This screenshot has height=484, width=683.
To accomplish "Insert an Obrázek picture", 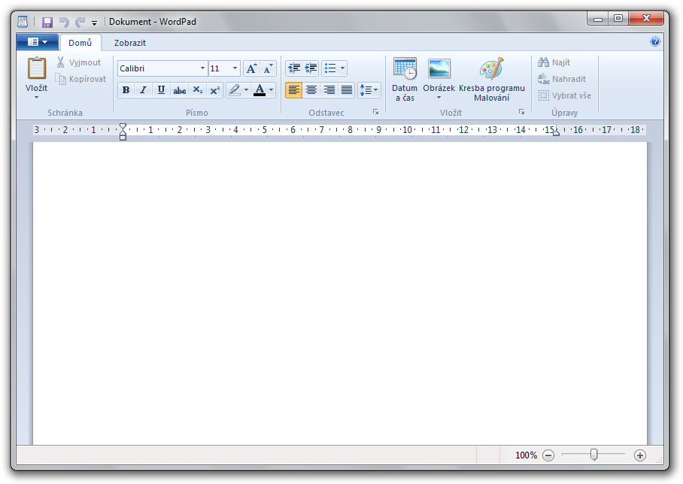I will [x=439, y=74].
